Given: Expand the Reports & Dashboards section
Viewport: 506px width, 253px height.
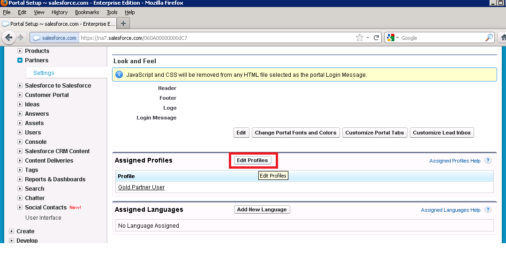Looking at the screenshot, I should [x=20, y=179].
